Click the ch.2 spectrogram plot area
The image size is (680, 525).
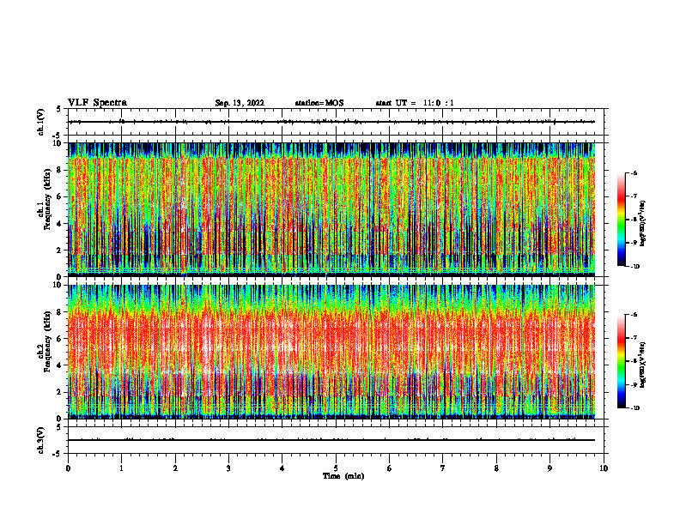(x=331, y=352)
